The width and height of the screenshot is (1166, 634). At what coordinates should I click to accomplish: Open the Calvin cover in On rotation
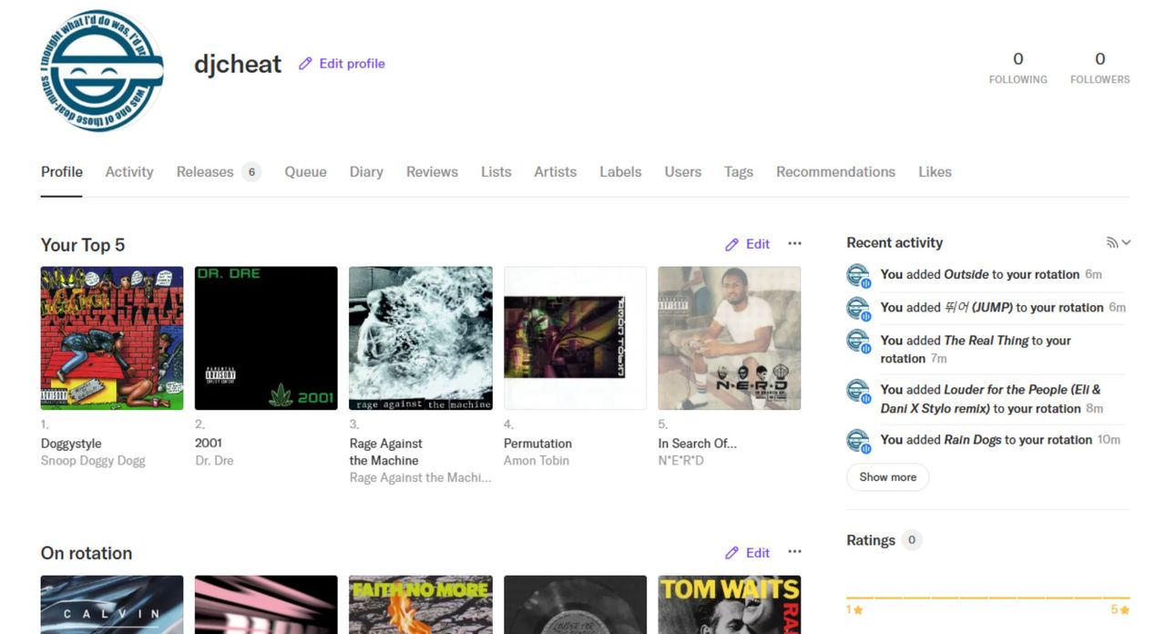pos(112,604)
